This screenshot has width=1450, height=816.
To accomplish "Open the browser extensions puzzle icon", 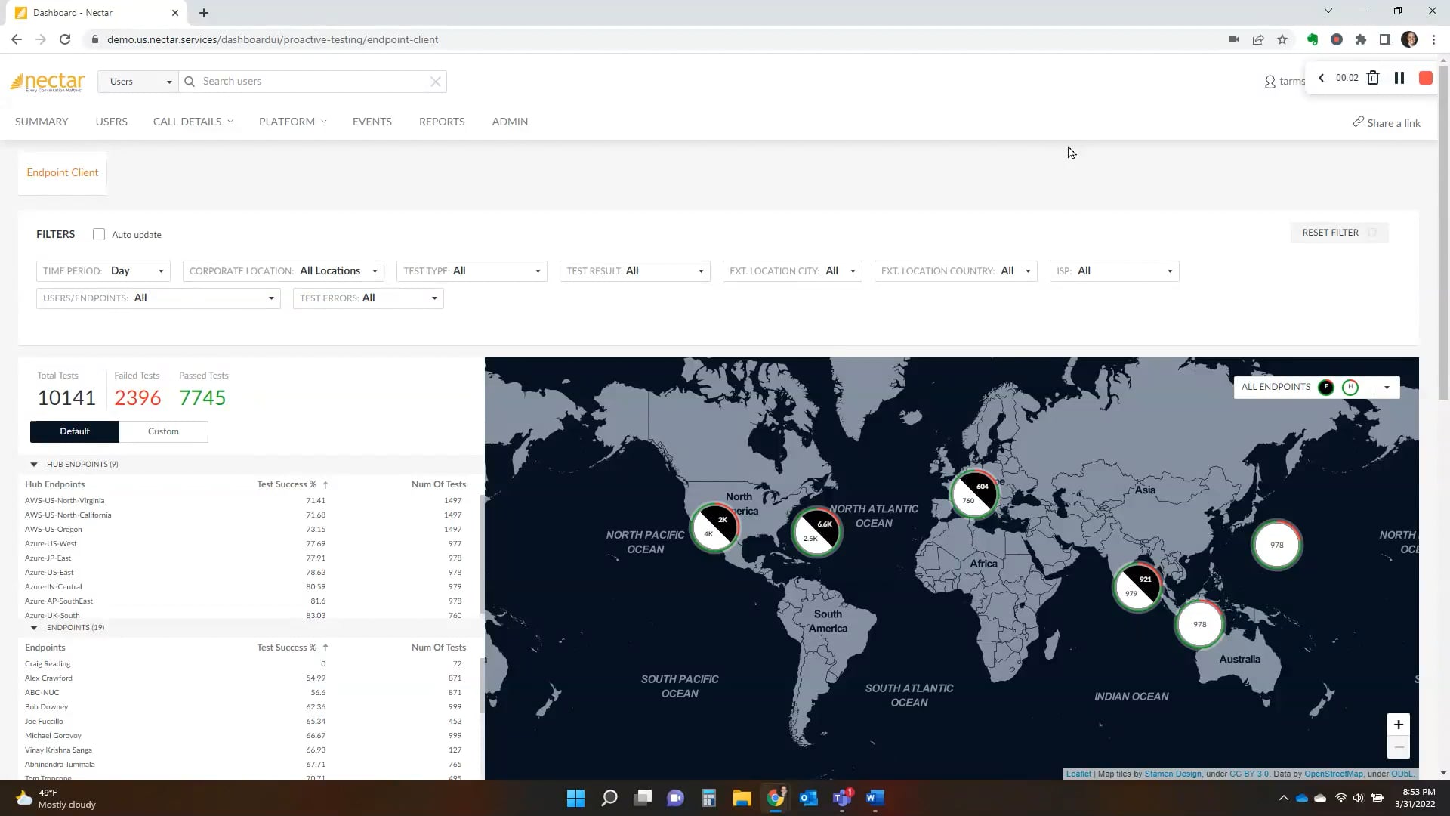I will pyautogui.click(x=1361, y=39).
